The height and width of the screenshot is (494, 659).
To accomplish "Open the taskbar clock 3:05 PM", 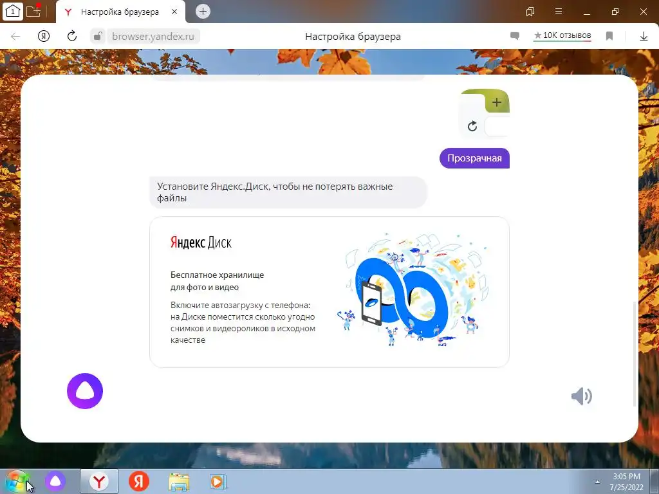I will click(x=626, y=482).
